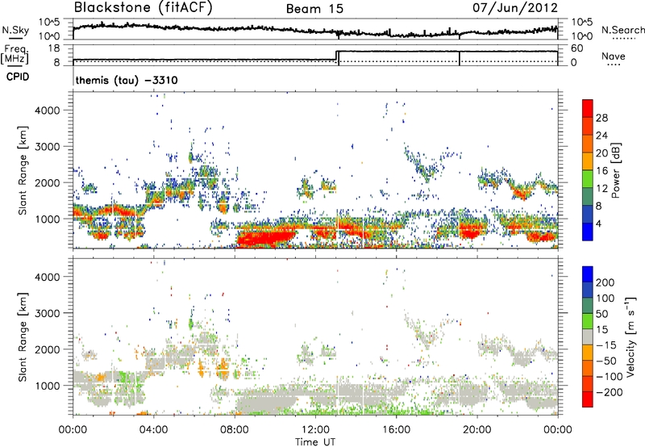Click the '28' tick on the power scale
Screen dimensions: 645x447
(601, 118)
